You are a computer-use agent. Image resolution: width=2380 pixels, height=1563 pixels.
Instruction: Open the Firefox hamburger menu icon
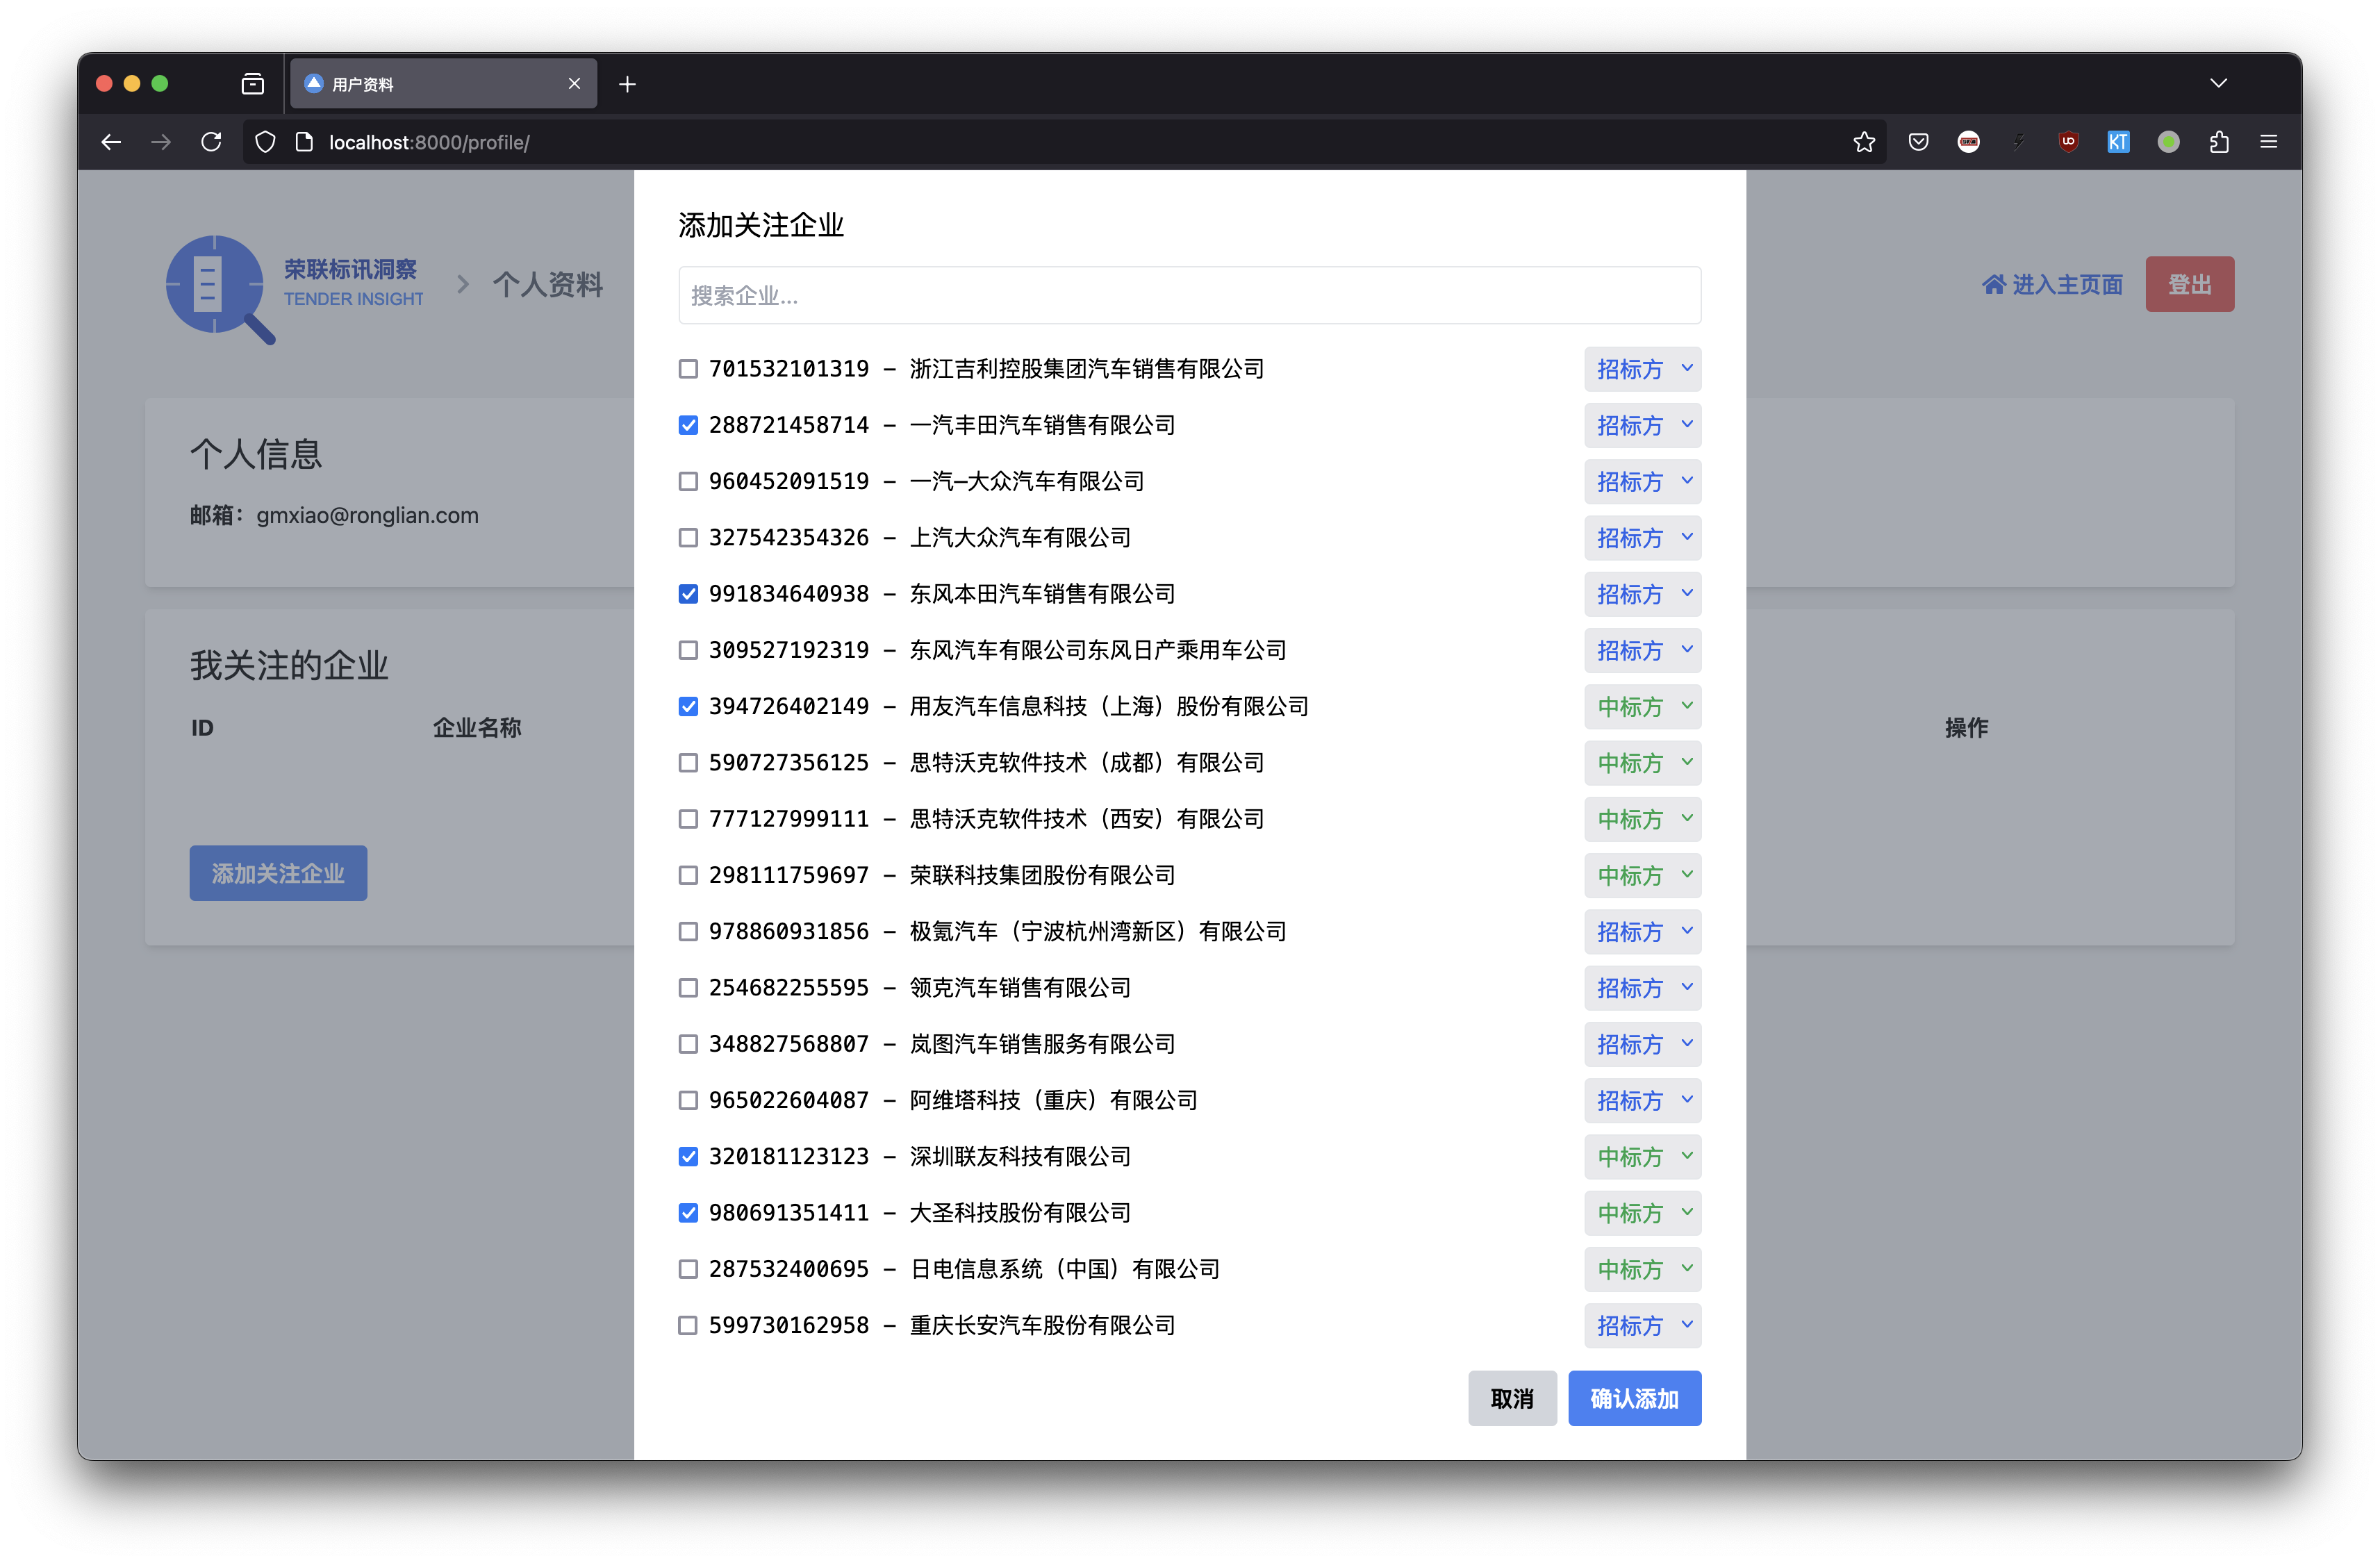coord(2268,142)
